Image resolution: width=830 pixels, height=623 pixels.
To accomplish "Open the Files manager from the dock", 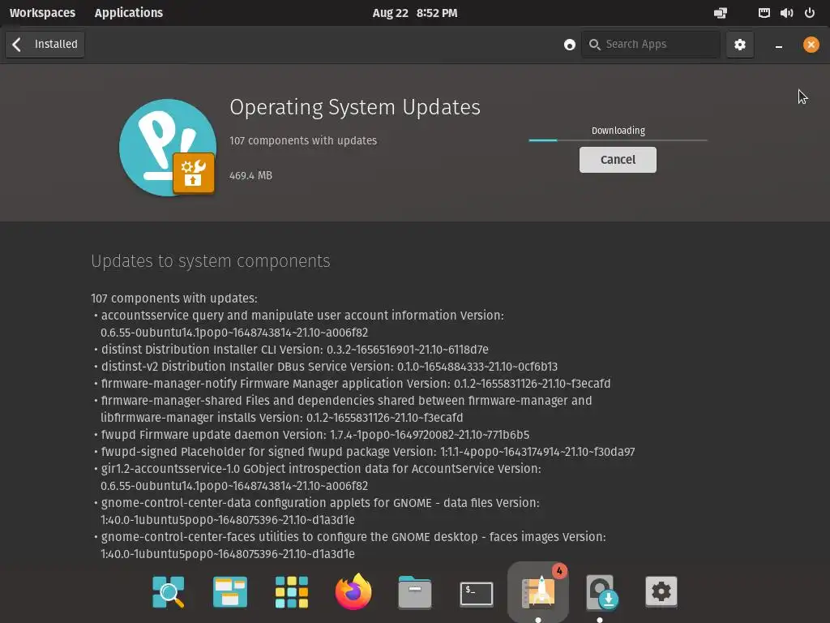I will (x=414, y=591).
